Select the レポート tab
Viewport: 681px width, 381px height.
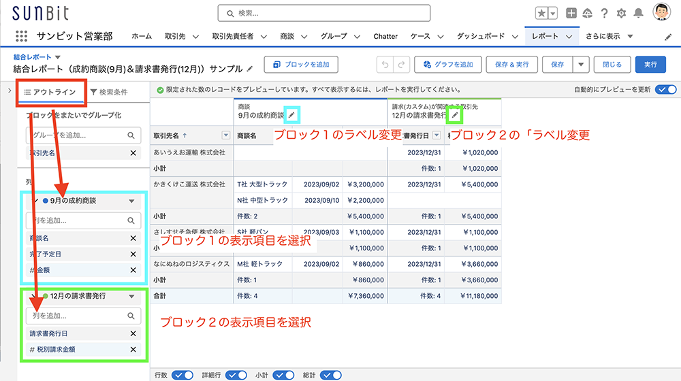[545, 37]
